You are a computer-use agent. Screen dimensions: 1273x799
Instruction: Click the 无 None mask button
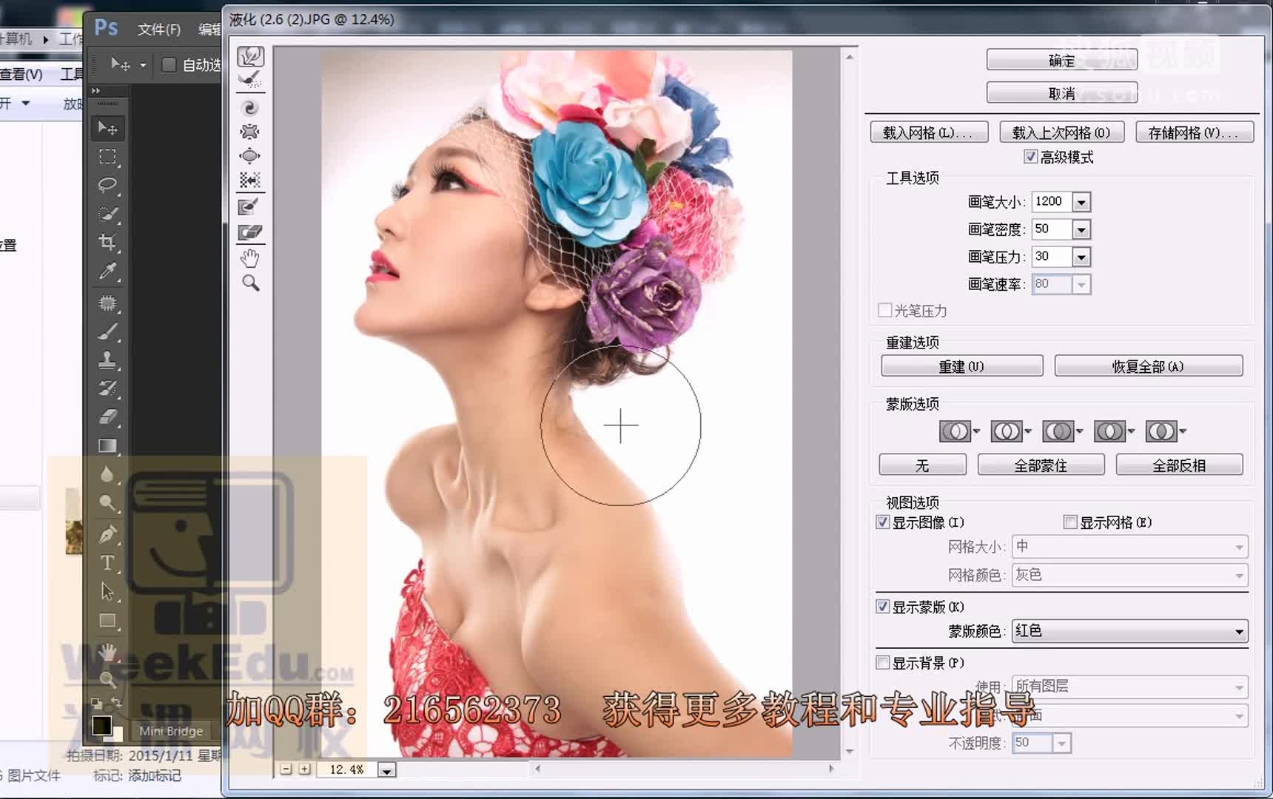pos(922,465)
